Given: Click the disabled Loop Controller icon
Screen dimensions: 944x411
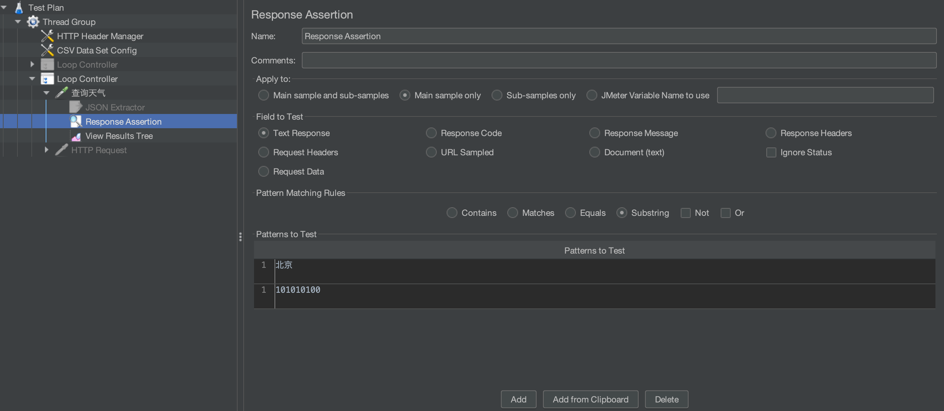Looking at the screenshot, I should pyautogui.click(x=47, y=64).
